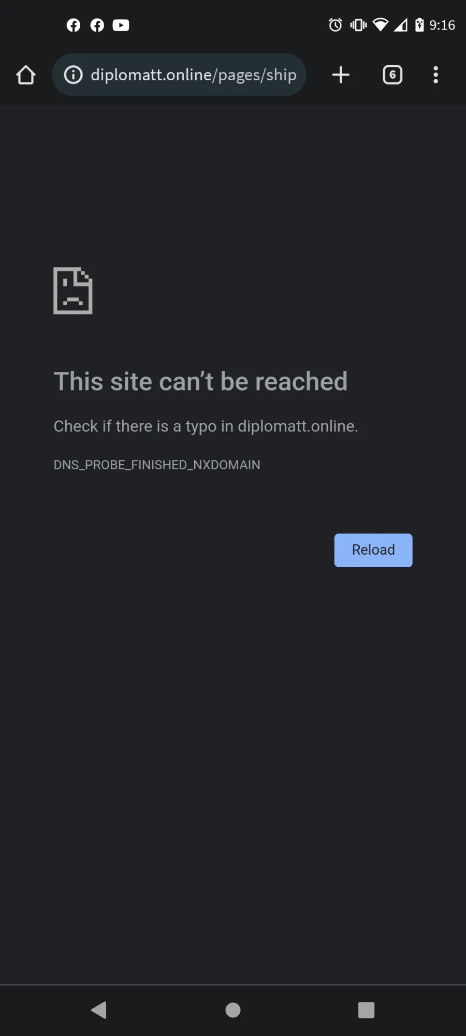Reload the unreachable page
This screenshot has height=1036, width=466.
tap(373, 550)
